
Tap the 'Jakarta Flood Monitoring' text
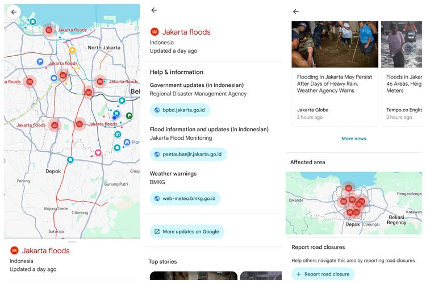click(x=181, y=138)
